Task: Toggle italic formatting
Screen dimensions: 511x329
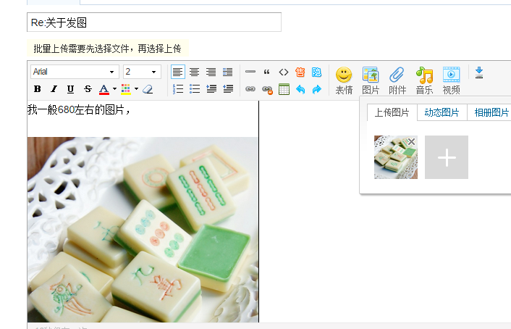Action: coord(54,89)
